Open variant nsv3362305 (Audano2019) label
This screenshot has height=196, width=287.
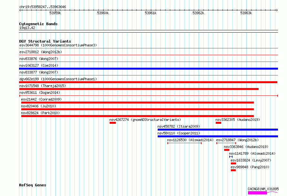238,120
